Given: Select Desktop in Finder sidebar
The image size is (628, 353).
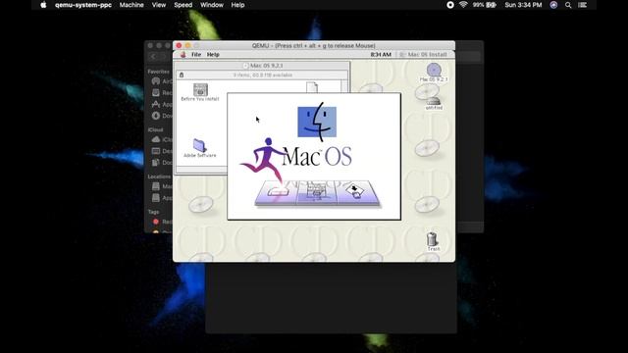Looking at the screenshot, I should (161, 151).
